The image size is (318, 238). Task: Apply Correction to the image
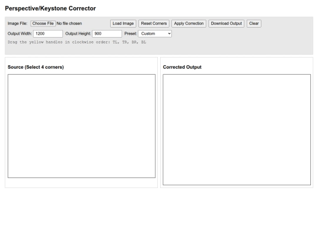pos(189,24)
